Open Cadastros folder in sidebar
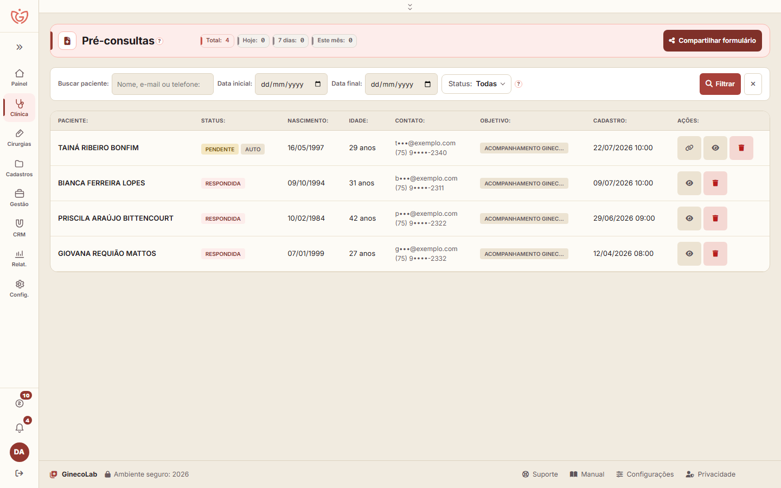 tap(20, 168)
